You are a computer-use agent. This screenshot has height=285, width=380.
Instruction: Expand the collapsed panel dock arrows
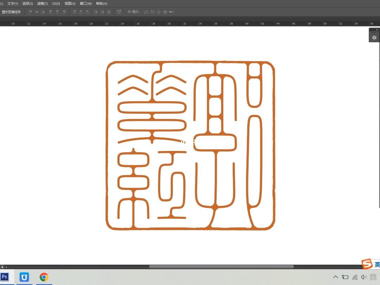point(377,30)
